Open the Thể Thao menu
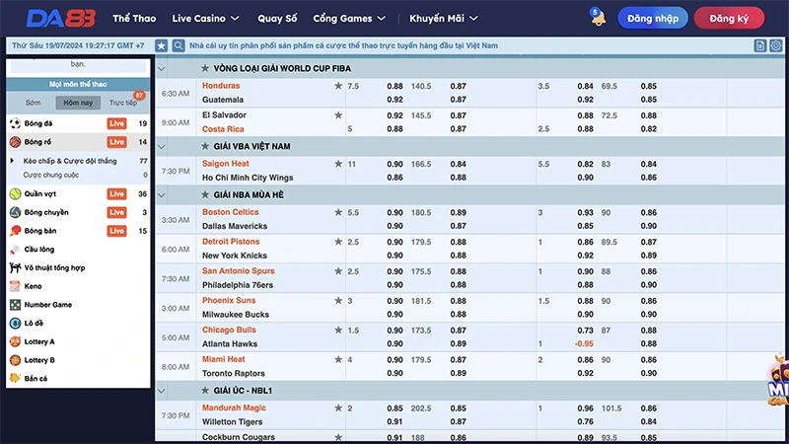Screen dimensions: 789x444 (x=134, y=18)
